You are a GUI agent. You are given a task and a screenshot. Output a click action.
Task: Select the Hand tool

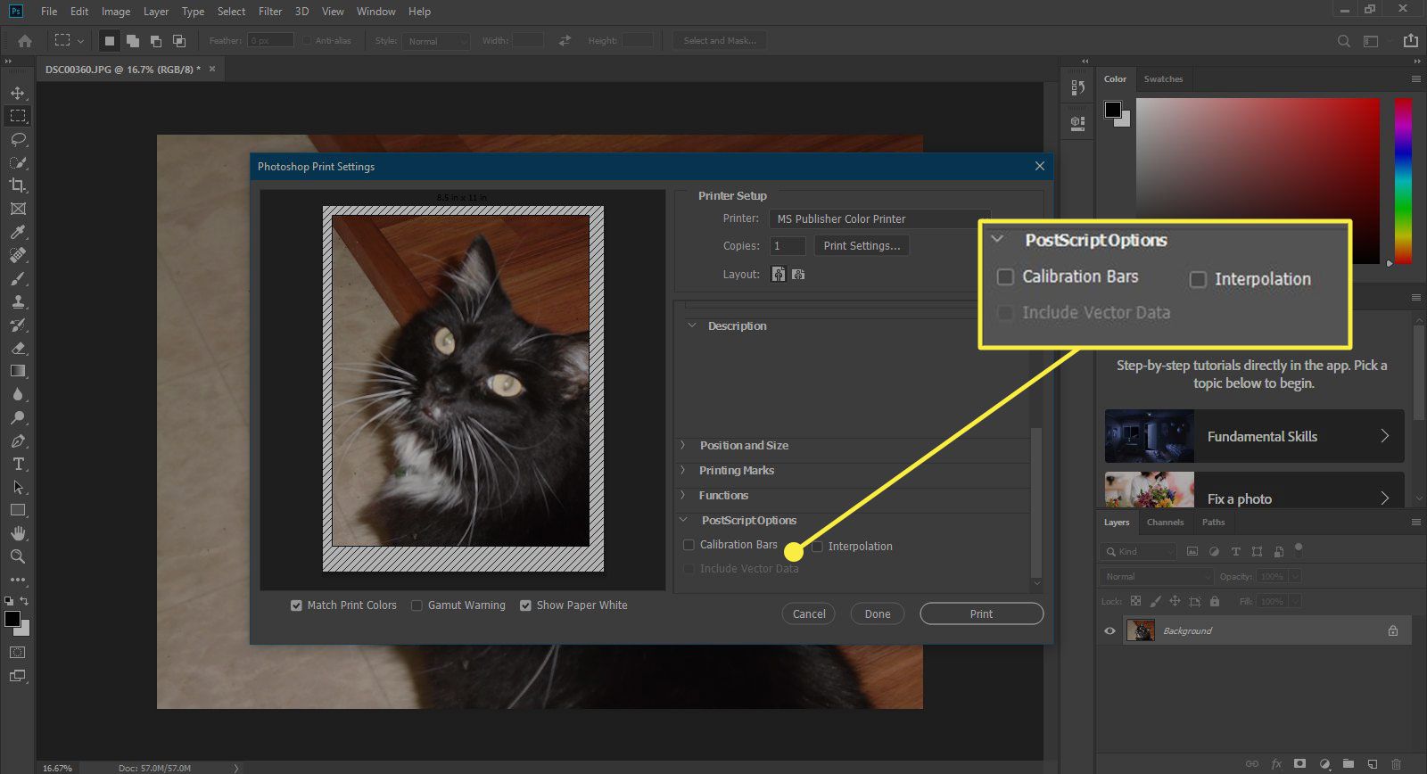coord(18,533)
